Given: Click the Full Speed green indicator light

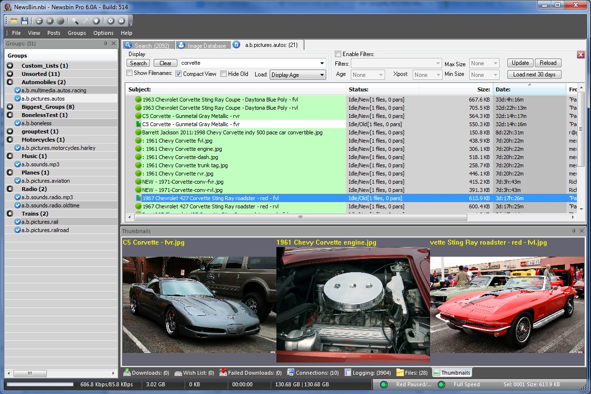Looking at the screenshot, I should pyautogui.click(x=441, y=385).
